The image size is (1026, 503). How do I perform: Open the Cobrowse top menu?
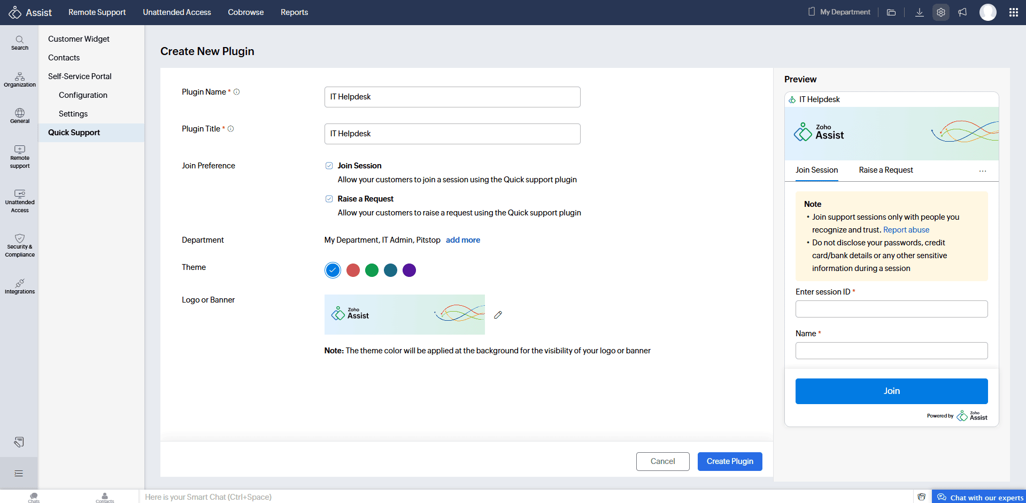coord(246,12)
